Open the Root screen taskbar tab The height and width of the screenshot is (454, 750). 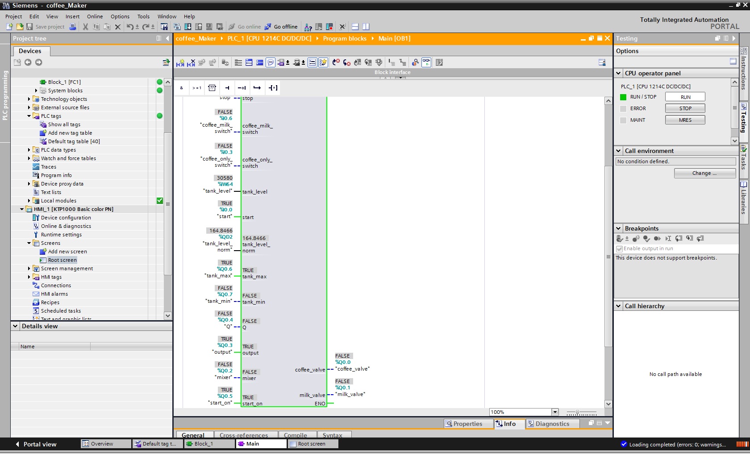[312, 444]
